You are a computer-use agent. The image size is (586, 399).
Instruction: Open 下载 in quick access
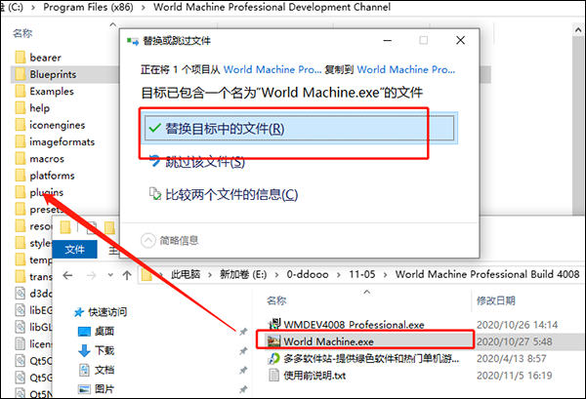[x=97, y=350]
